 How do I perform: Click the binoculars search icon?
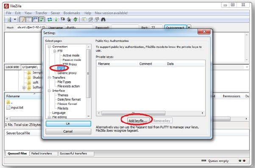point(103,19)
